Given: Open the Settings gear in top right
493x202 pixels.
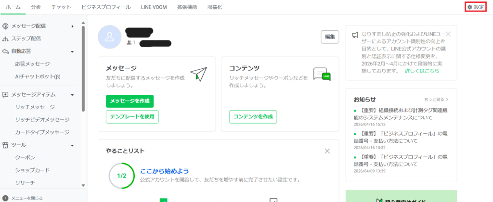Looking at the screenshot, I should (476, 7).
